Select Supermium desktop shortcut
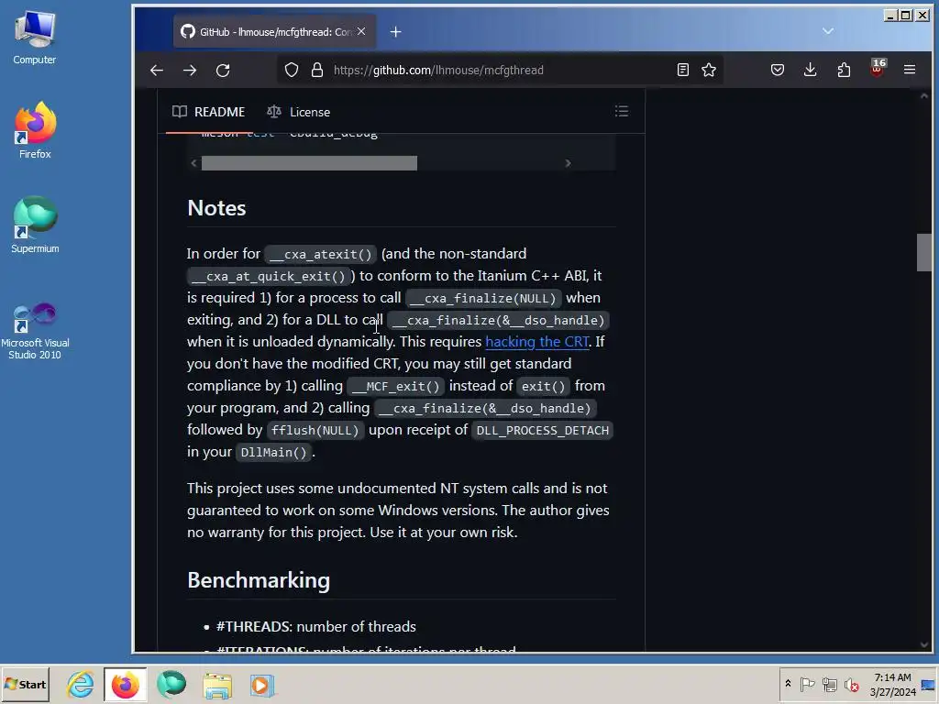The width and height of the screenshot is (939, 704). tap(35, 225)
